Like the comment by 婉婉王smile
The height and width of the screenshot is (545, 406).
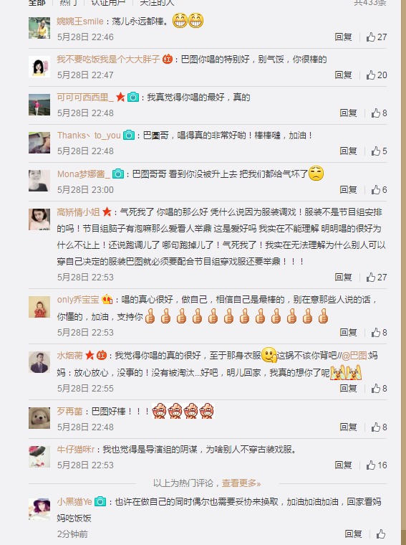376,37
